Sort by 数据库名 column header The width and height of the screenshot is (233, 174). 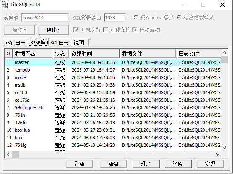click(33, 54)
